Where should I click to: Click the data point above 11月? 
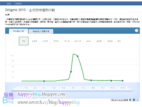click(x=123, y=81)
